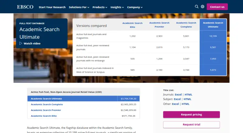This screenshot has width=243, height=133.
Task: Click the Request trial button
Action: 191,125
